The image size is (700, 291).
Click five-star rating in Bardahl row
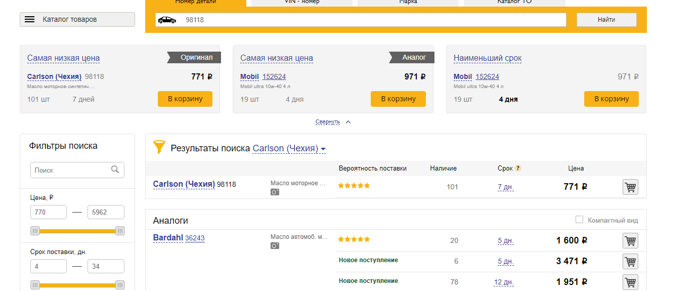(x=354, y=239)
